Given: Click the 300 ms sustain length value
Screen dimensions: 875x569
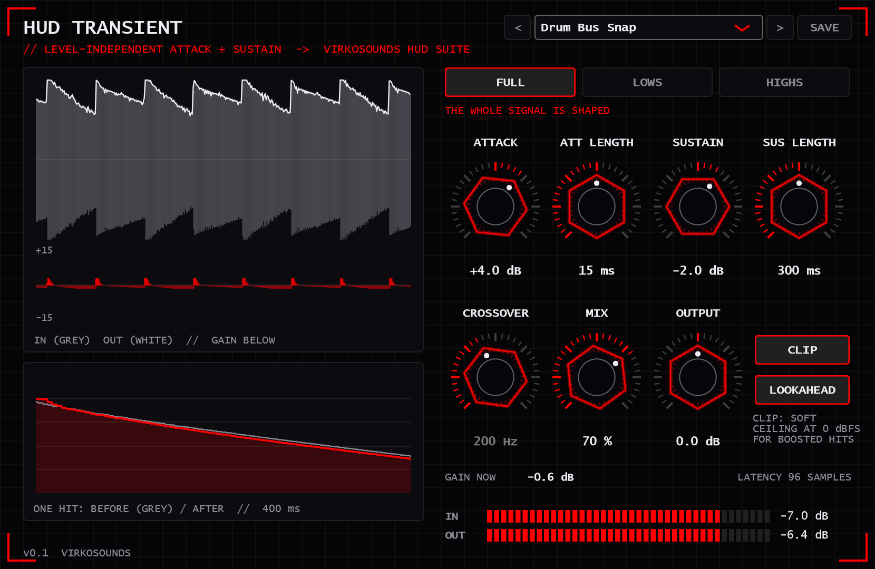Looking at the screenshot, I should [x=799, y=270].
